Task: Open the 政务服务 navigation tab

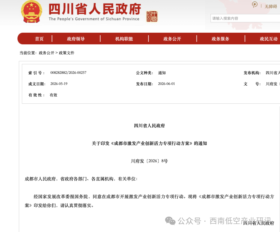Action: coord(221,39)
